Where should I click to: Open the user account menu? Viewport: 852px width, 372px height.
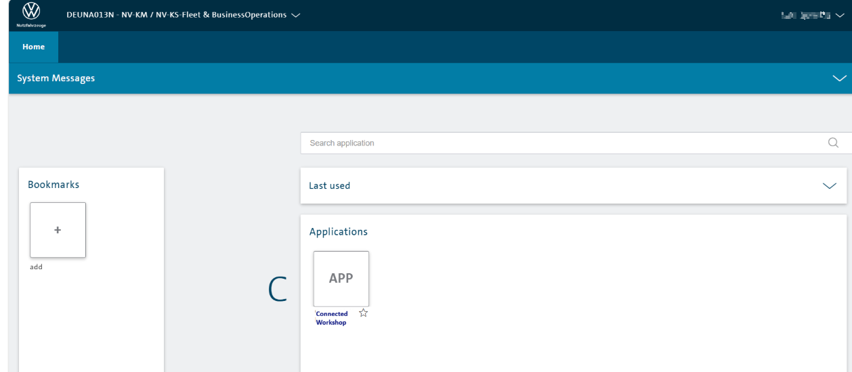coord(813,15)
